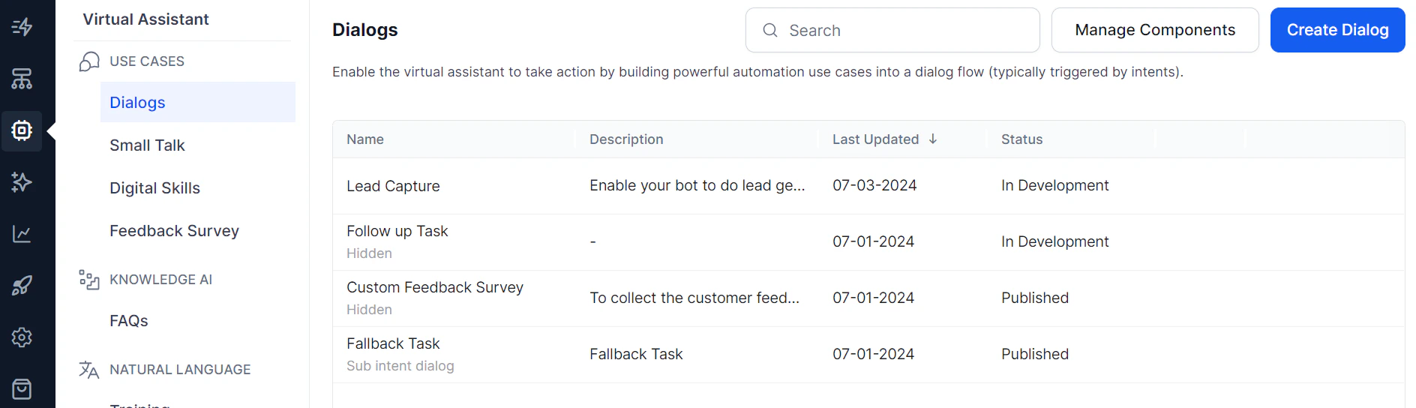Open Manage Components

point(1154,30)
